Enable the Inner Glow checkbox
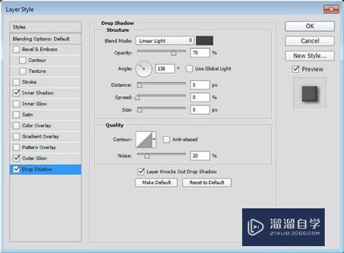The width and height of the screenshot is (344, 253). coord(17,104)
